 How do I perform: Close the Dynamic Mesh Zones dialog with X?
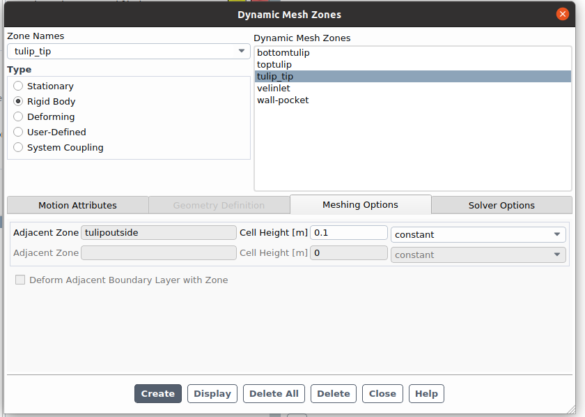coord(562,14)
